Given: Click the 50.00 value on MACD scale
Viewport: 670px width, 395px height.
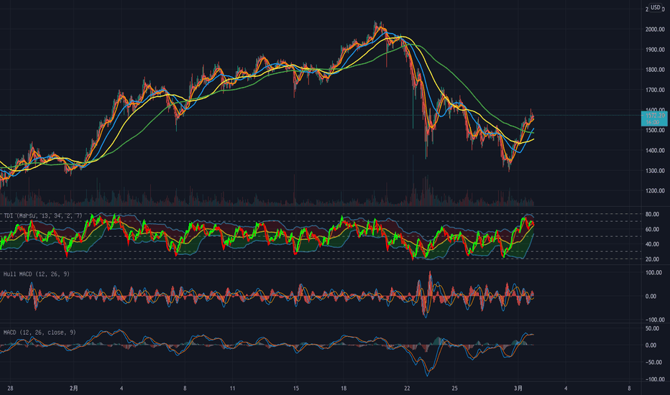Looking at the screenshot, I should 651,328.
